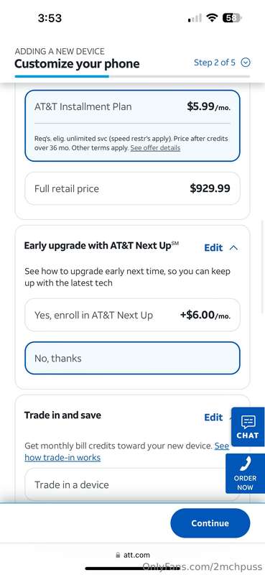Expand the Step 2 of 5 chevron

coord(246,63)
